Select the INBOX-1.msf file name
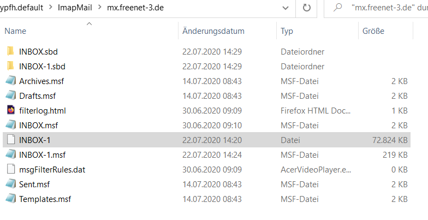This screenshot has width=428, height=220. (x=42, y=155)
